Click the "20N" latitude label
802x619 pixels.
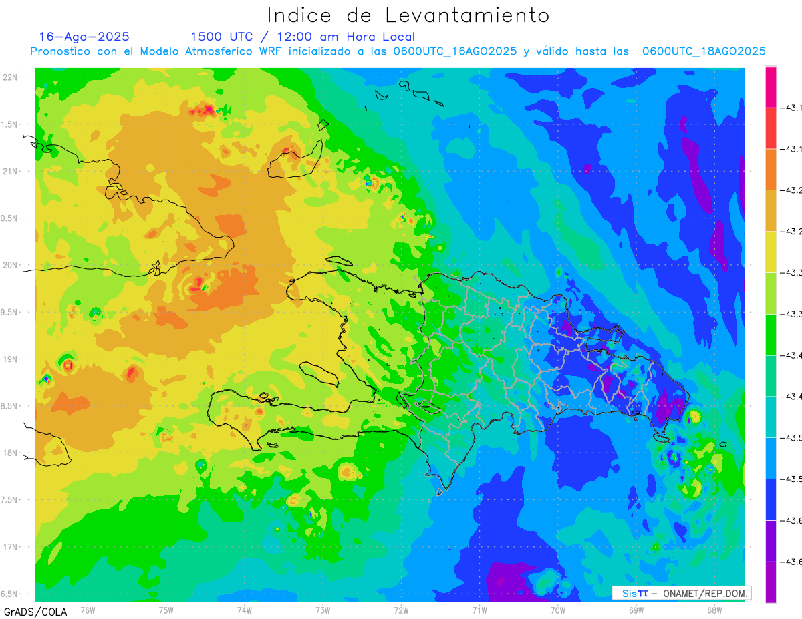point(11,265)
